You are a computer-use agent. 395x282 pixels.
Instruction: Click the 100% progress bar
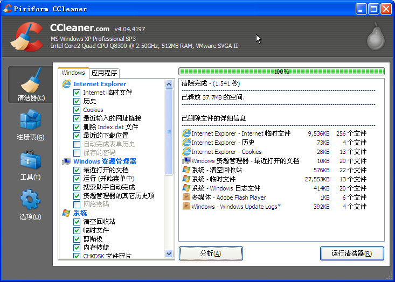[x=281, y=72]
